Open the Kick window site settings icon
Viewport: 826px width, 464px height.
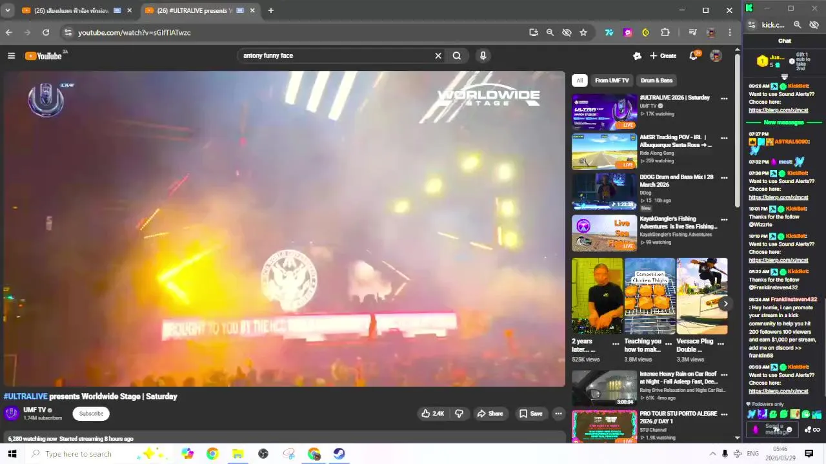pyautogui.click(x=751, y=24)
